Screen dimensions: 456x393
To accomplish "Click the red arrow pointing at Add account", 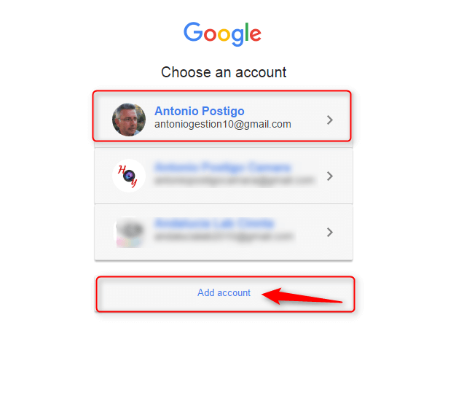I will pos(302,296).
